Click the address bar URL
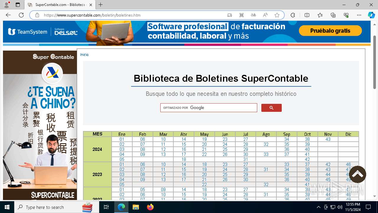Screen dimensions: 378x213 pos(92,15)
